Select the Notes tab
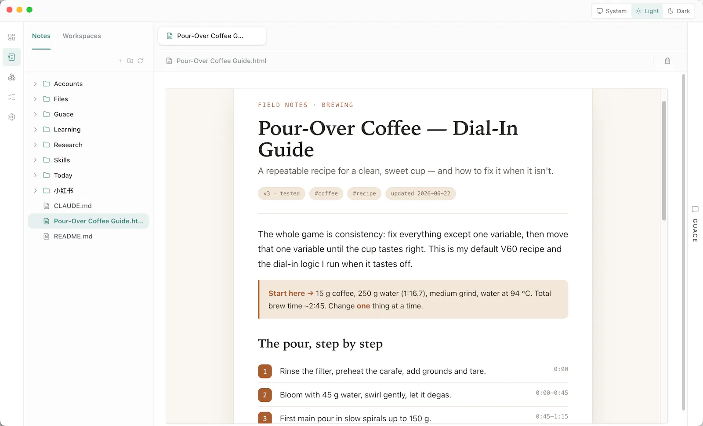Viewport: 703px width, 426px height. click(41, 36)
